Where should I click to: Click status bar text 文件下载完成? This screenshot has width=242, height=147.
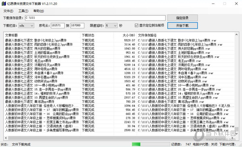pos(21,144)
